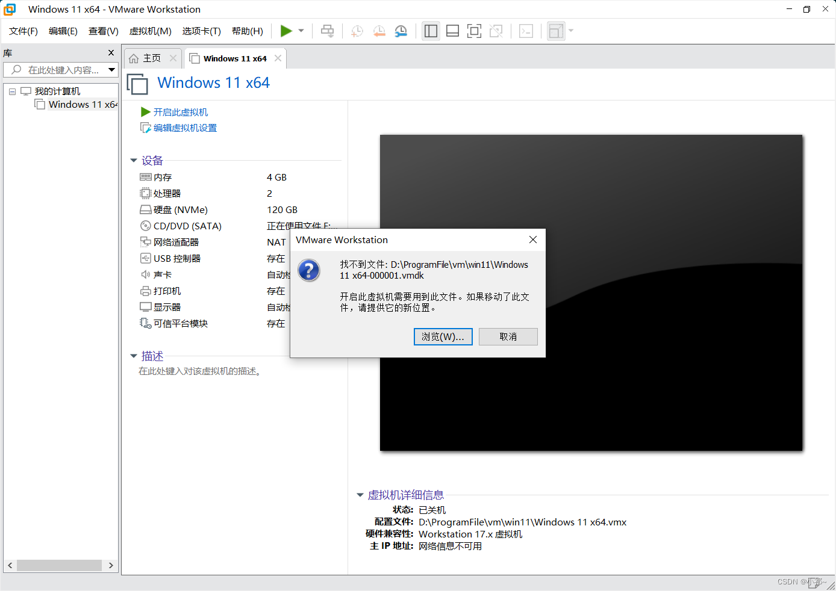Click the 打印机 printer icon
This screenshot has width=836, height=591.
146,291
